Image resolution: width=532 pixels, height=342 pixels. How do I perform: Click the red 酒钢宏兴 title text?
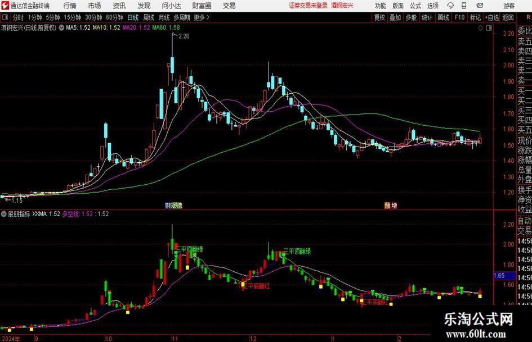342,6
